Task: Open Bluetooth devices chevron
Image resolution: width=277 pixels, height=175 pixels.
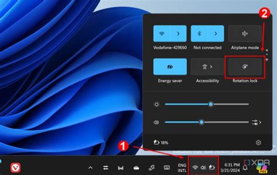Action: (x=216, y=34)
